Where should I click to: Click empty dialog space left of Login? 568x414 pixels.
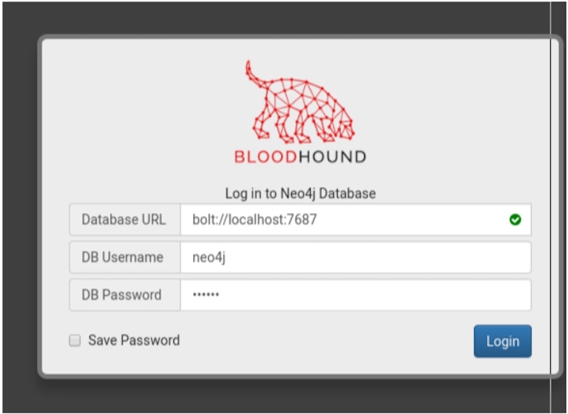[x=319, y=342]
